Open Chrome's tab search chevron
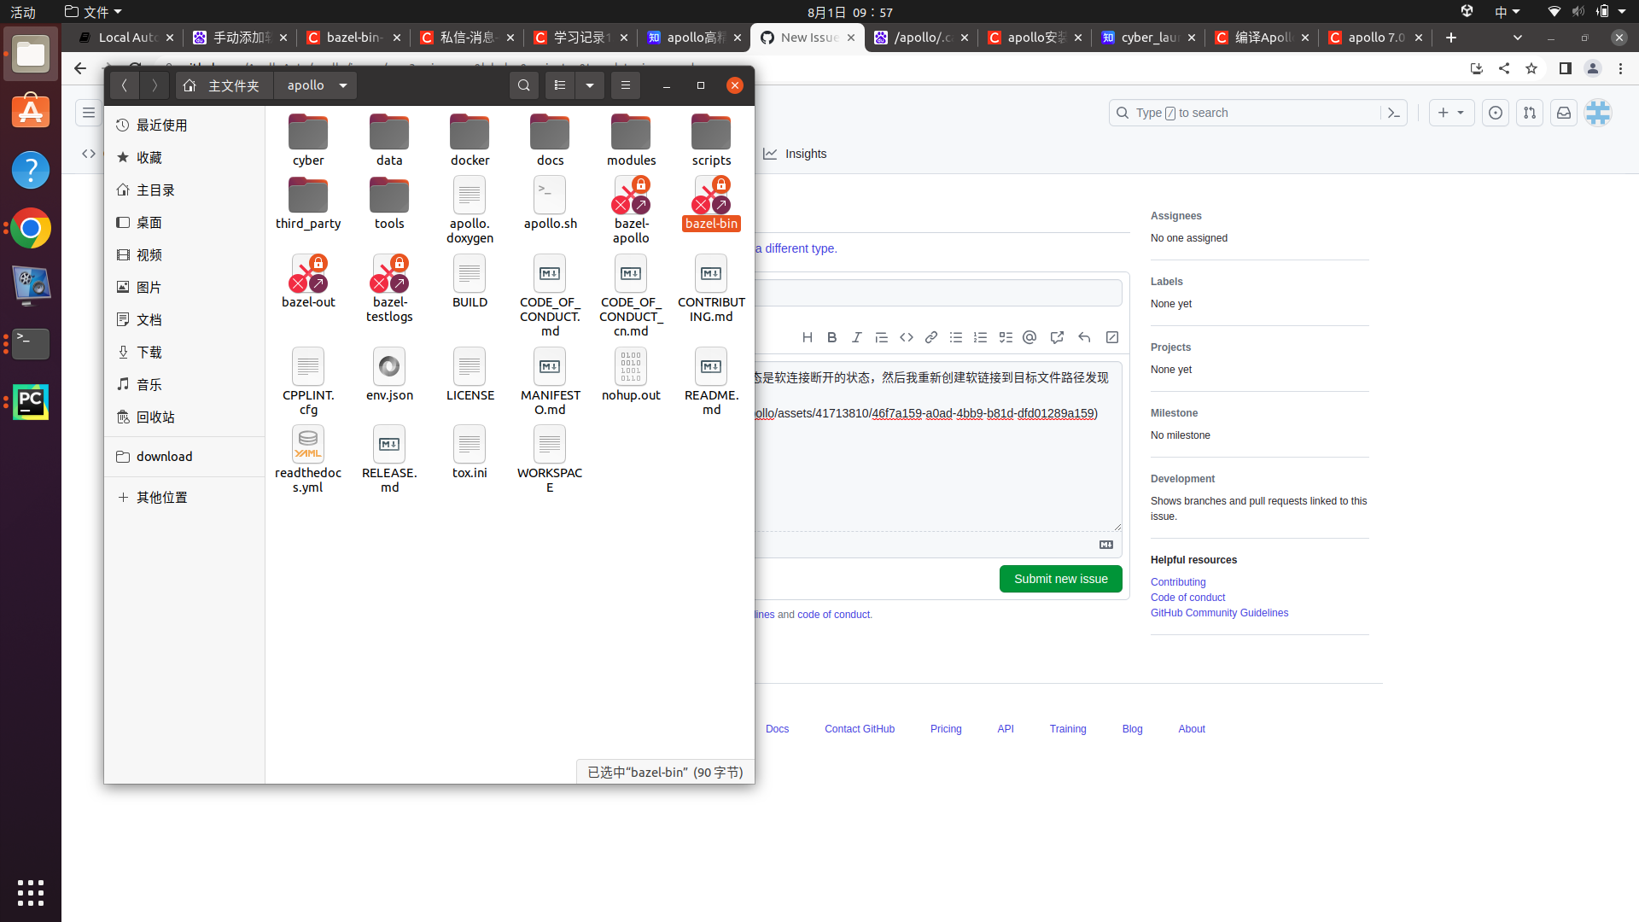 [1518, 38]
